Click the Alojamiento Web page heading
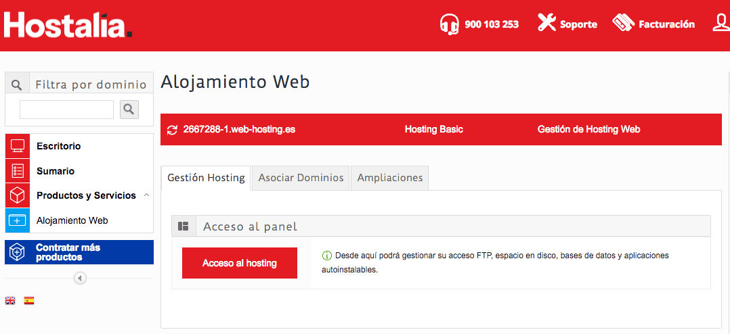730x334 pixels. (235, 82)
